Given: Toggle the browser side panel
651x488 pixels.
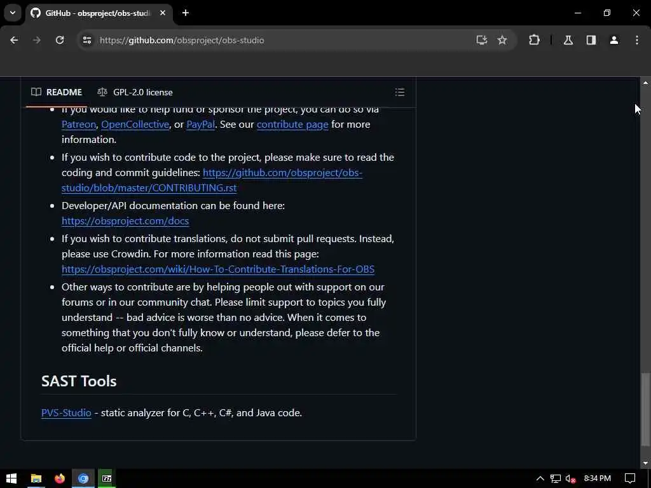Looking at the screenshot, I should click(x=591, y=40).
